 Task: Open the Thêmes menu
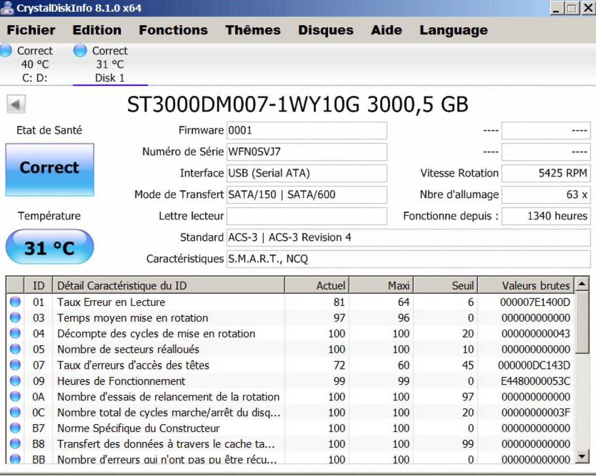point(253,30)
